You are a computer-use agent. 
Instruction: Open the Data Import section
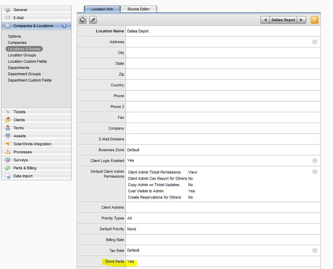point(36,176)
